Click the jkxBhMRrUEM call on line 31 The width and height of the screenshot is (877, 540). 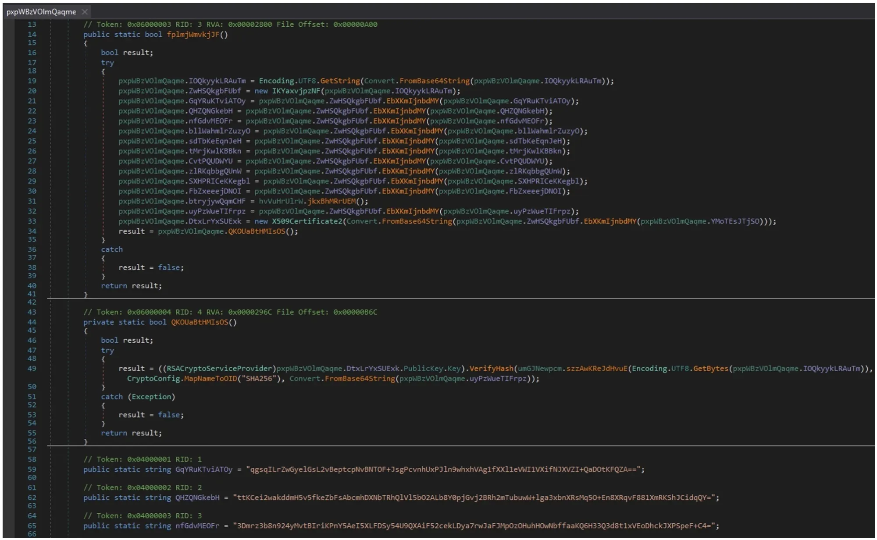click(x=332, y=202)
